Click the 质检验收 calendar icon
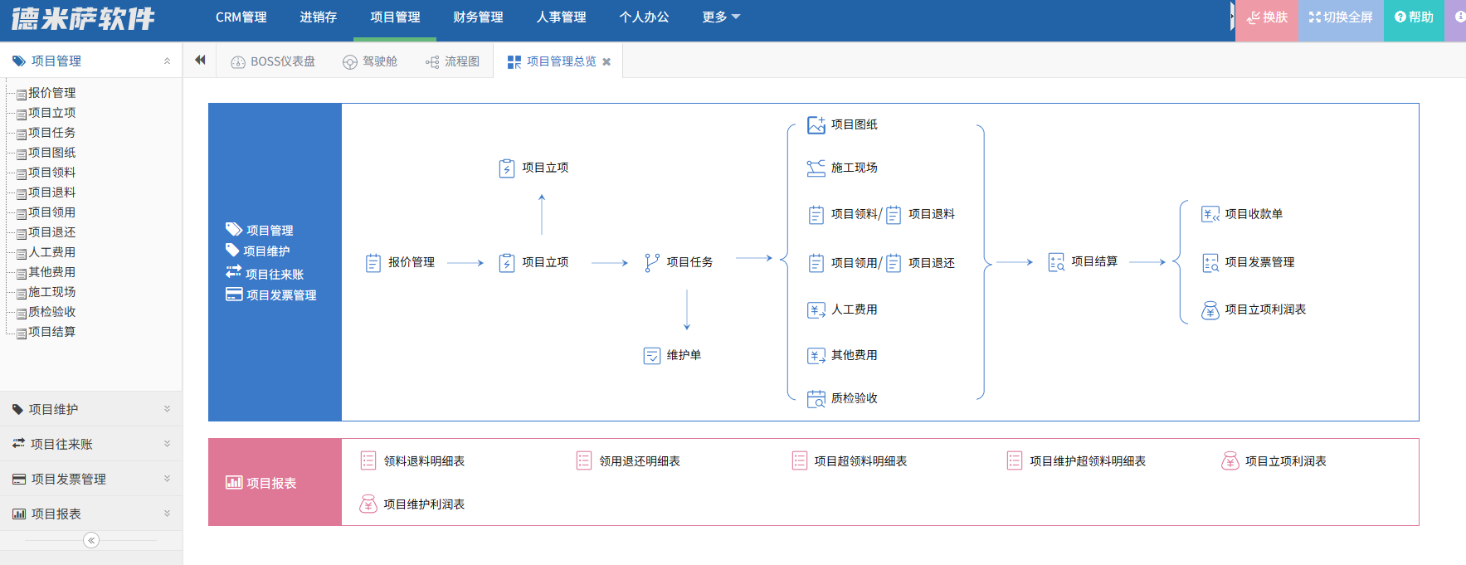The height and width of the screenshot is (565, 1466). coord(816,399)
